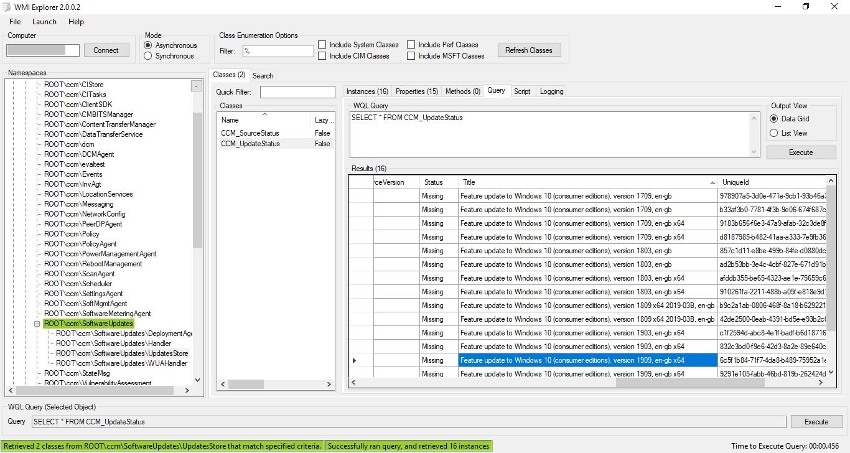This screenshot has width=850, height=453.
Task: Switch to the Properties tab
Action: coord(416,91)
